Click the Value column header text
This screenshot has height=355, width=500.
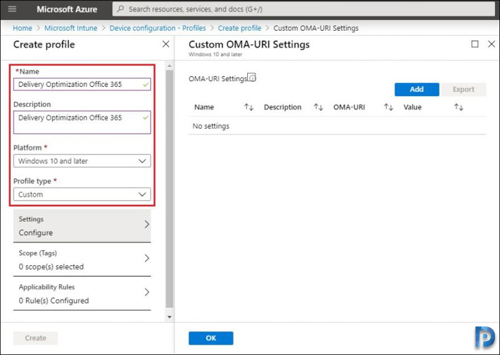pyautogui.click(x=413, y=107)
